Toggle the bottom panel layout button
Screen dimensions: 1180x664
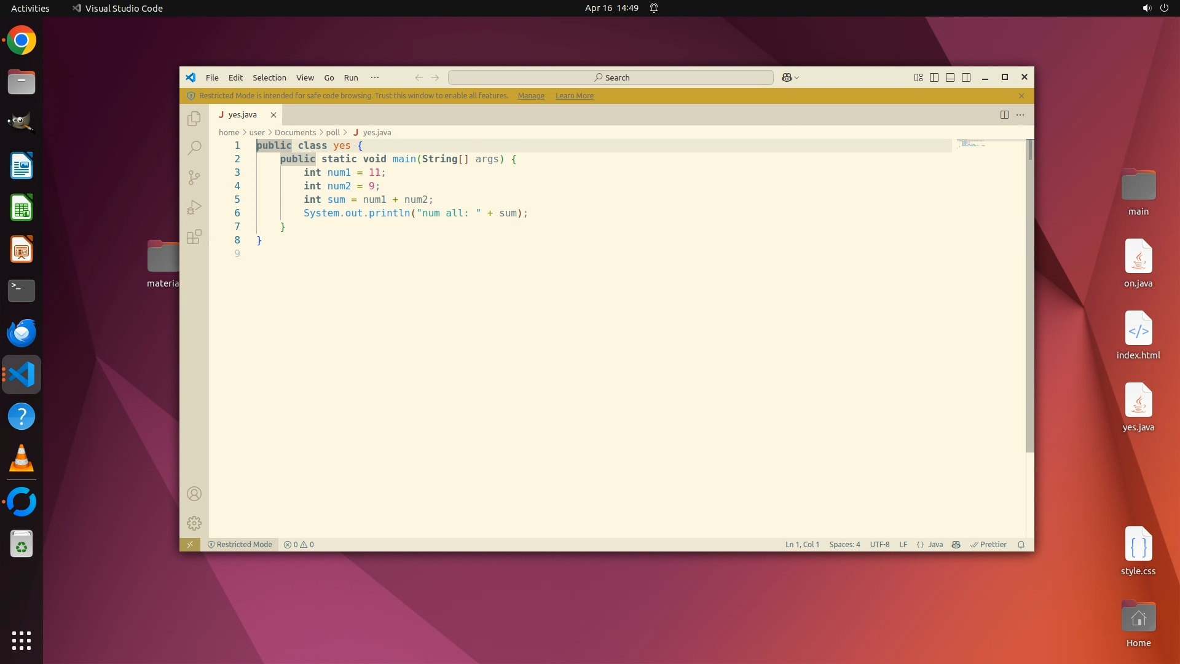pos(950,77)
